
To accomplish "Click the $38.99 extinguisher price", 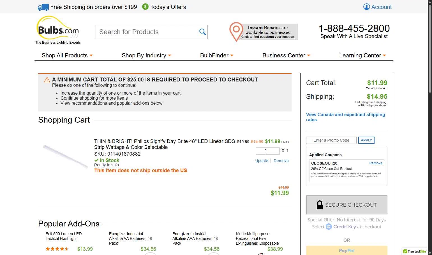I will pyautogui.click(x=275, y=249).
